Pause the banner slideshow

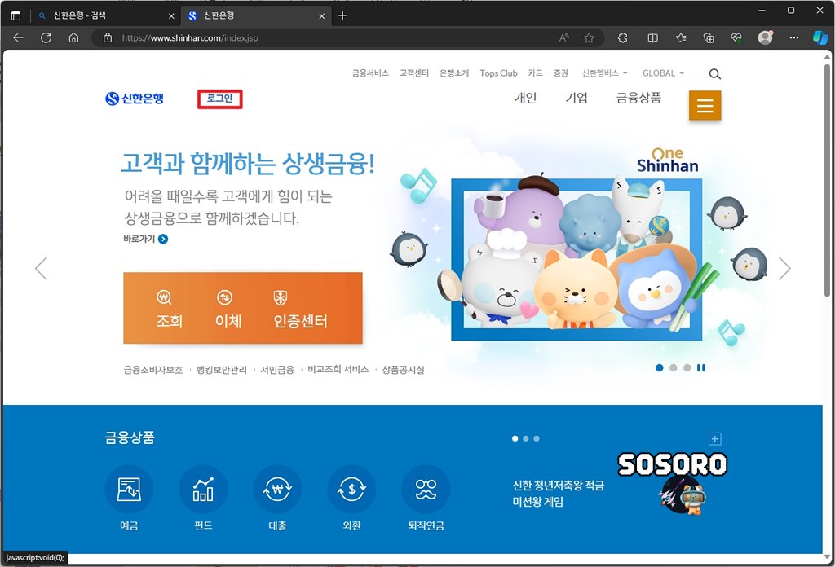(x=700, y=368)
